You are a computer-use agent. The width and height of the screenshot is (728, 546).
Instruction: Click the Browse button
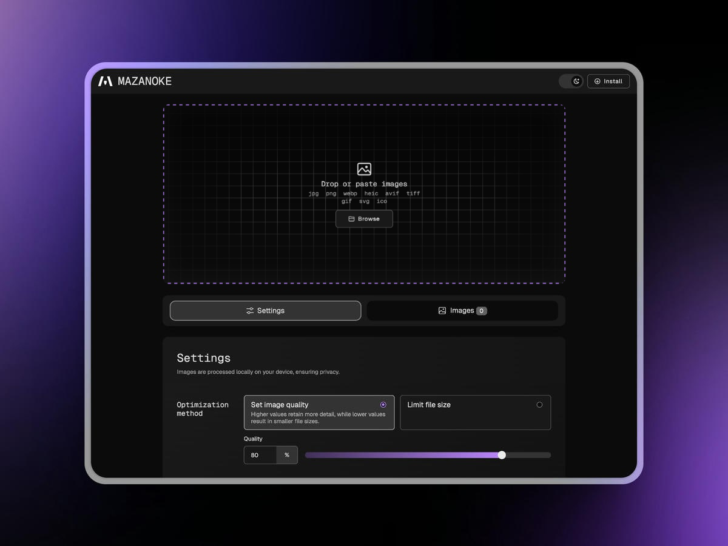364,218
